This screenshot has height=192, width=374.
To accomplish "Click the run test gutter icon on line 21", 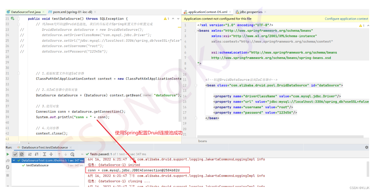I will [12, 19].
